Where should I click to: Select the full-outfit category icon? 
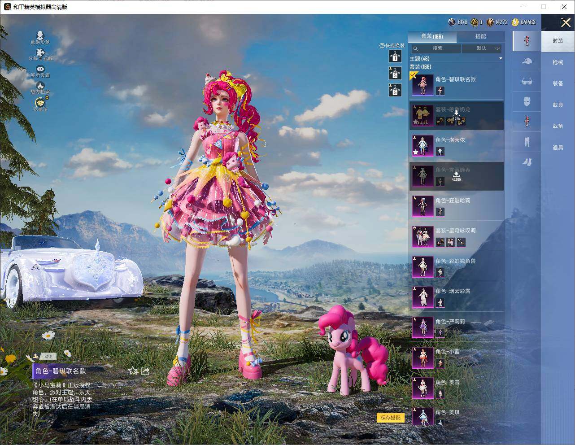tap(527, 40)
